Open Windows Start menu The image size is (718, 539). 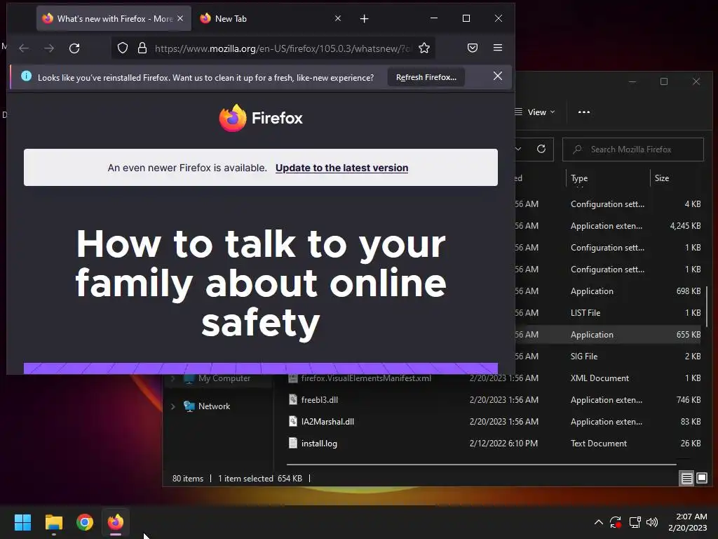coord(22,522)
